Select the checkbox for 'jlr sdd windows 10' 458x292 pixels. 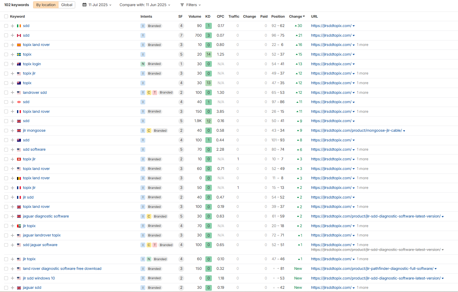(x=6, y=278)
